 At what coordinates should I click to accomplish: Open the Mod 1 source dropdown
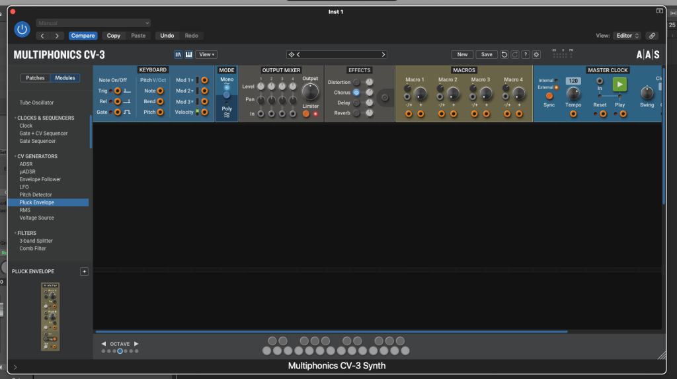point(184,80)
